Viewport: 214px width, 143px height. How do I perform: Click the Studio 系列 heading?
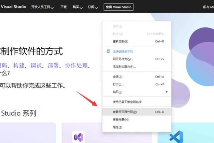coord(19,113)
